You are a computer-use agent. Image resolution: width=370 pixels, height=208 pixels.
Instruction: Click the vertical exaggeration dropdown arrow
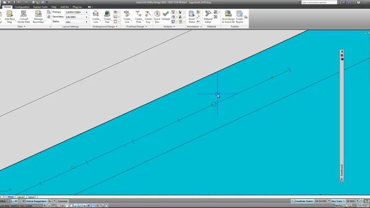click(x=54, y=201)
